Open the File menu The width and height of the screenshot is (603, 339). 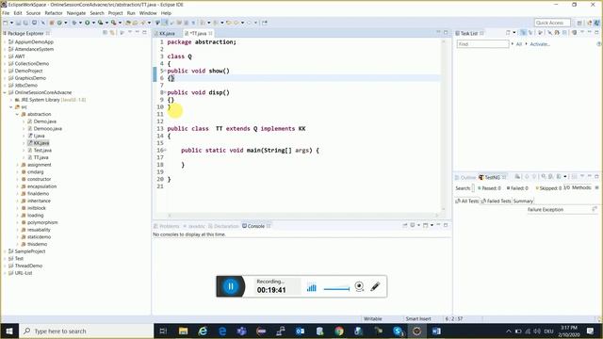(6, 13)
